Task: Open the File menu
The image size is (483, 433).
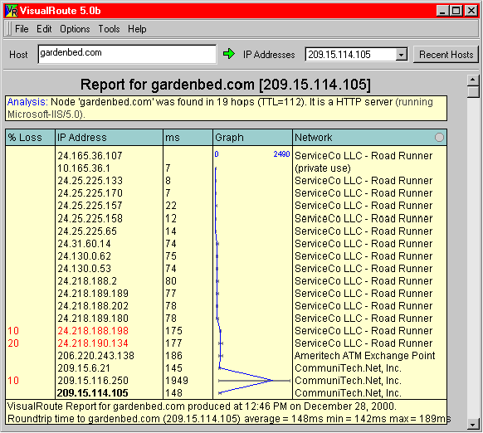Action: (22, 29)
